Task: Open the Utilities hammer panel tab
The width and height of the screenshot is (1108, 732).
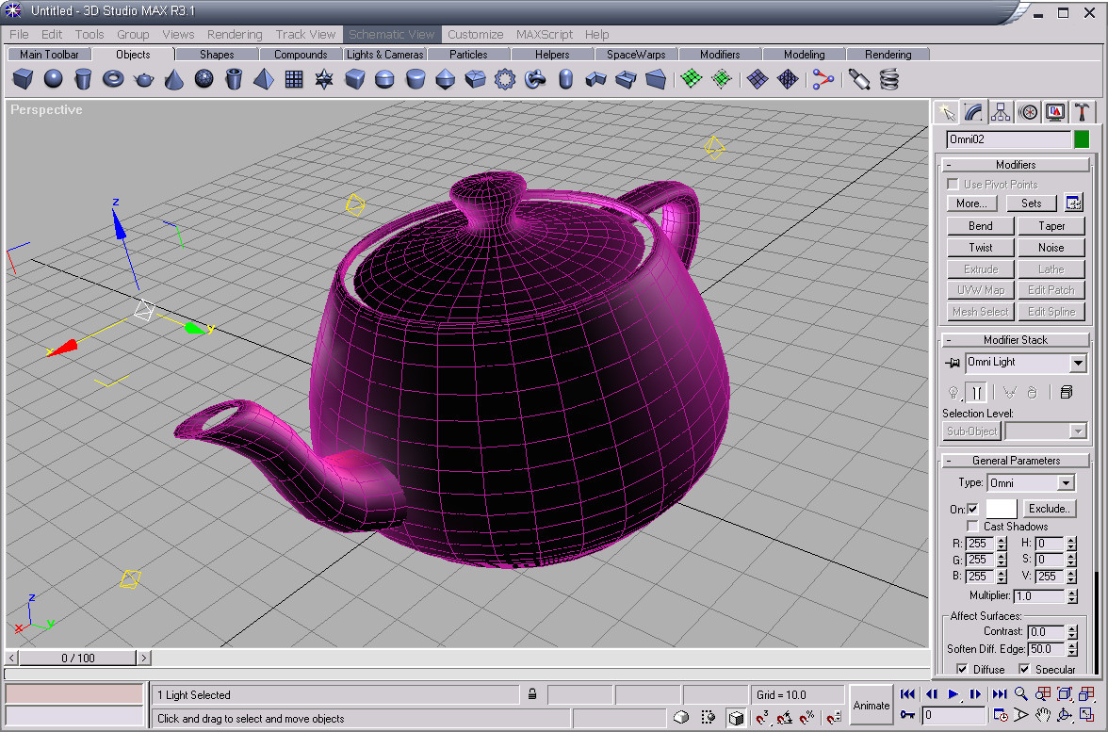Action: pyautogui.click(x=1082, y=112)
